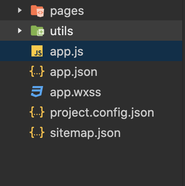This screenshot has height=186, width=185.
Task: Open the app.json file
Action: 74,72
